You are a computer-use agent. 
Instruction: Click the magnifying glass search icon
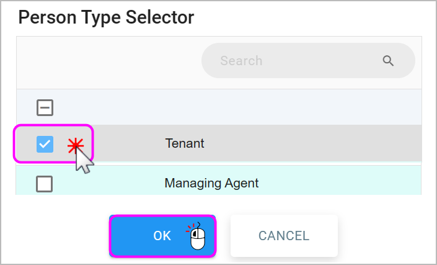click(388, 61)
